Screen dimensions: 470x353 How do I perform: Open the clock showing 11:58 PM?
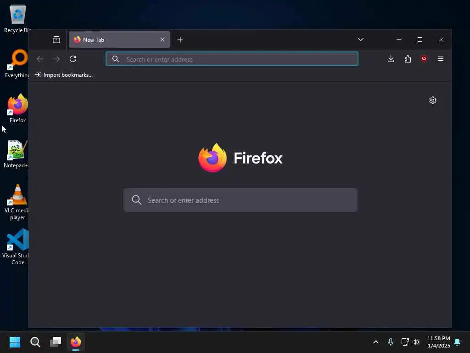(438, 342)
